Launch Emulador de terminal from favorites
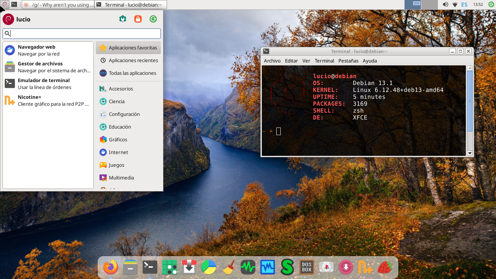This screenshot has width=496, height=279. click(48, 84)
